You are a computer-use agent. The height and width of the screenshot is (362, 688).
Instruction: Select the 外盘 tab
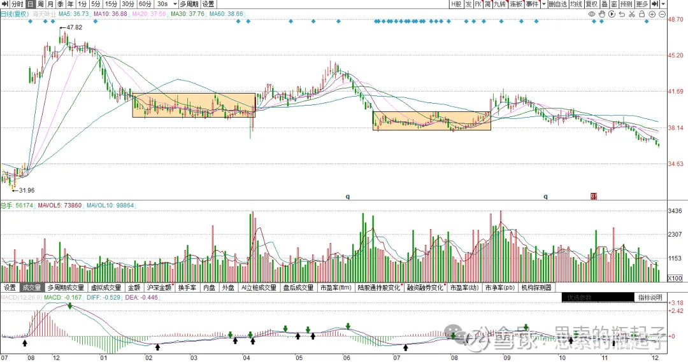(228, 288)
